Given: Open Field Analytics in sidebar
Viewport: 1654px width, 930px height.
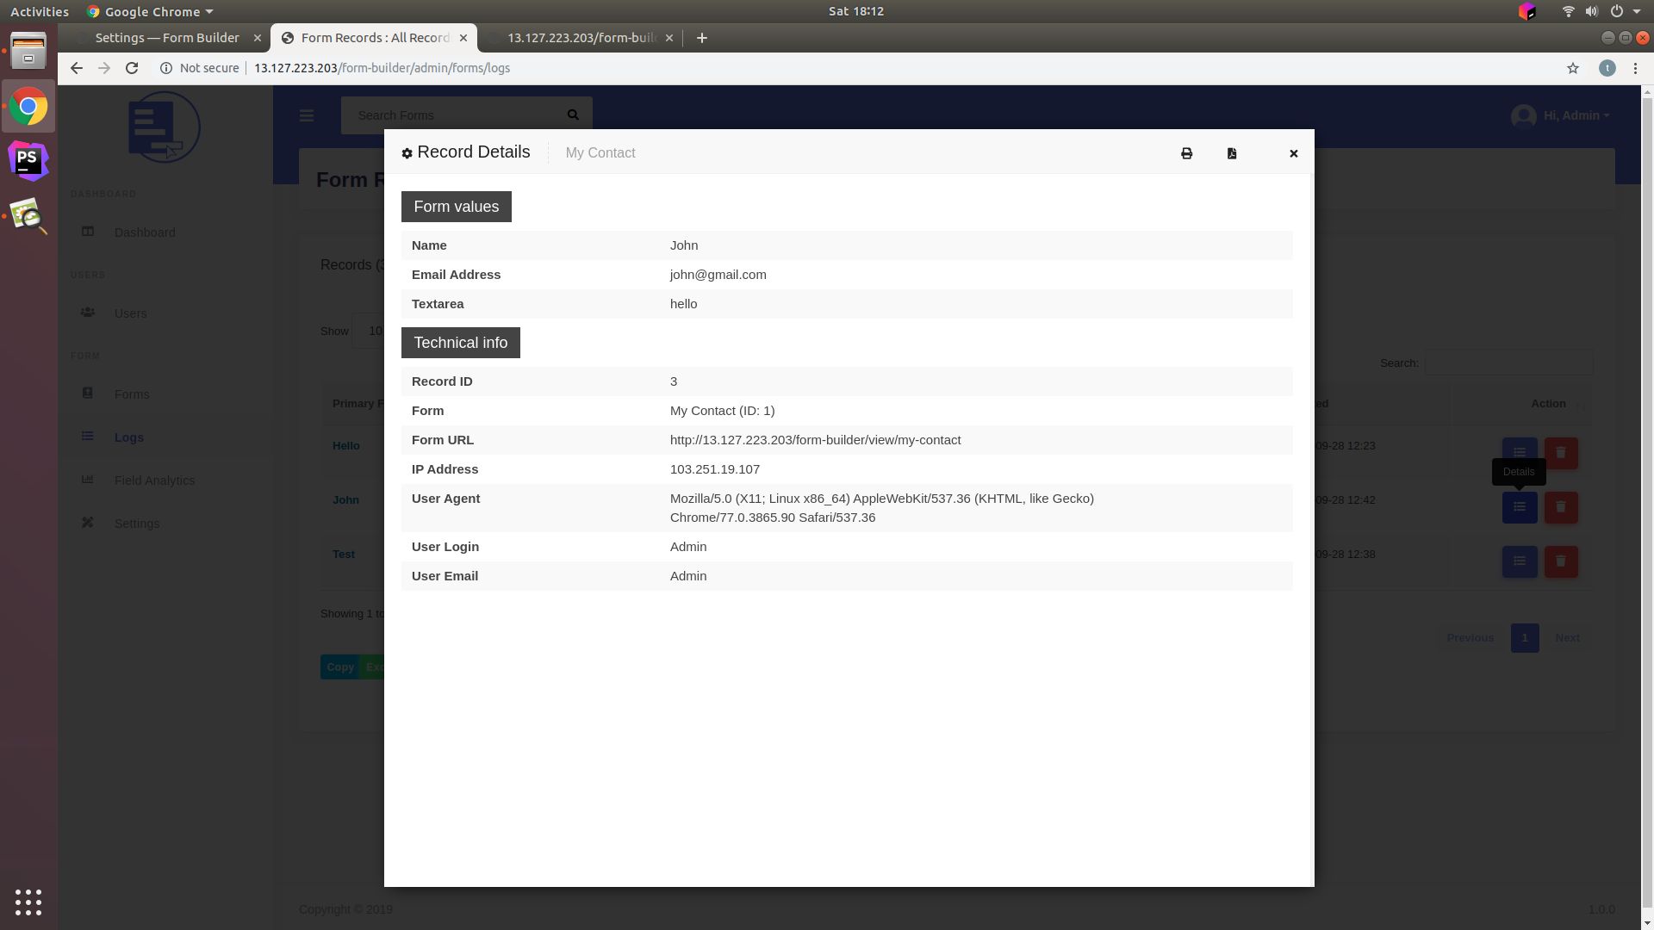Looking at the screenshot, I should [154, 480].
